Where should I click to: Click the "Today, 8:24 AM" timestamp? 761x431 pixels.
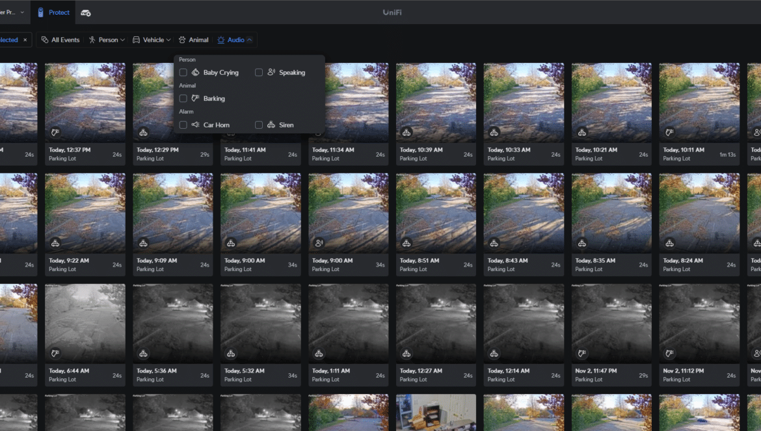683,260
